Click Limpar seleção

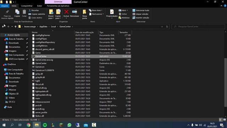[x=140, y=14]
